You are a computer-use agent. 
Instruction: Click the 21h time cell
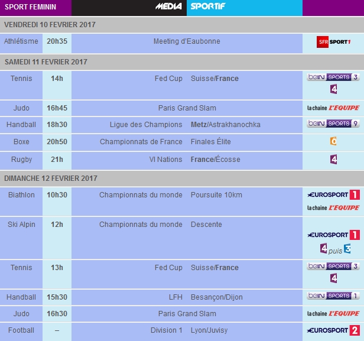pos(57,161)
